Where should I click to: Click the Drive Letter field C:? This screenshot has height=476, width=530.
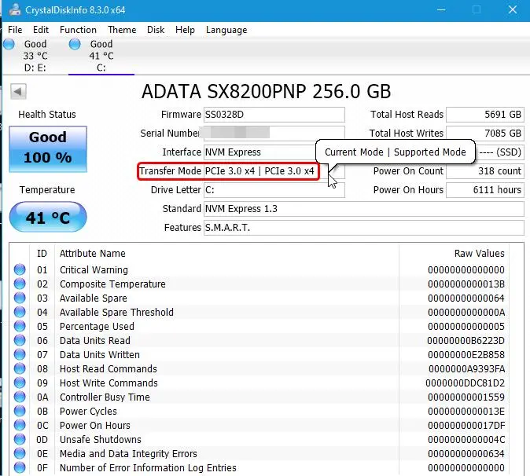(x=274, y=190)
